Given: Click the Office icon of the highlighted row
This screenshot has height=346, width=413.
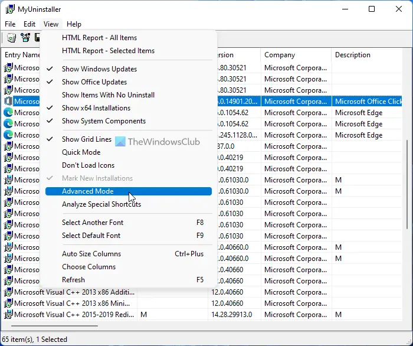Looking at the screenshot, I should pos(8,101).
